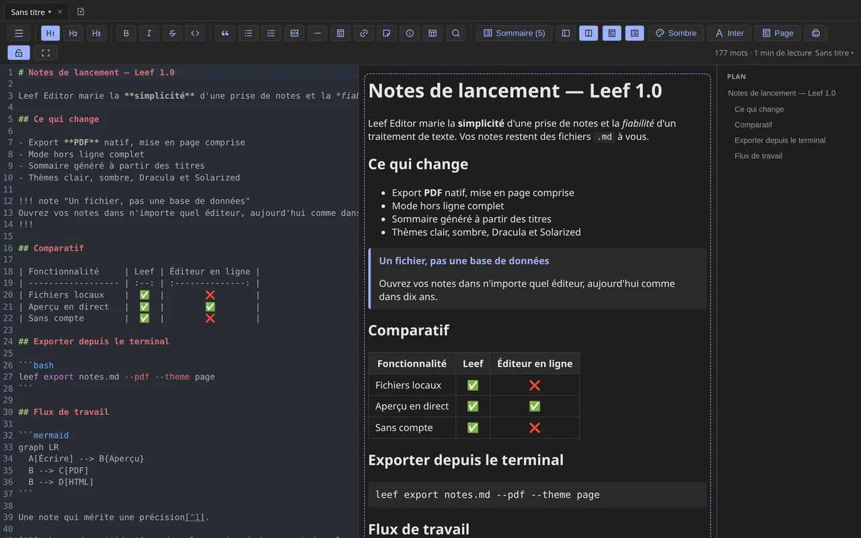
Task: Click editor line 'B --> C[PDF]'
Action: click(x=59, y=470)
